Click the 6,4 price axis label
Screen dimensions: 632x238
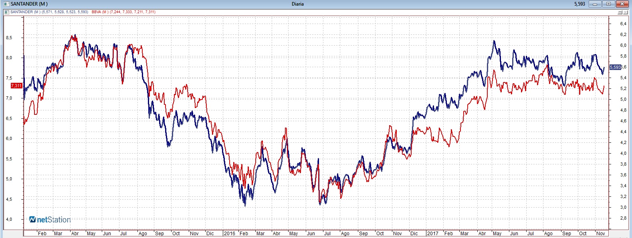(x=623, y=24)
